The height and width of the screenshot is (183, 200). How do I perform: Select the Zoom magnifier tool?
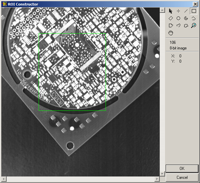[193, 25]
